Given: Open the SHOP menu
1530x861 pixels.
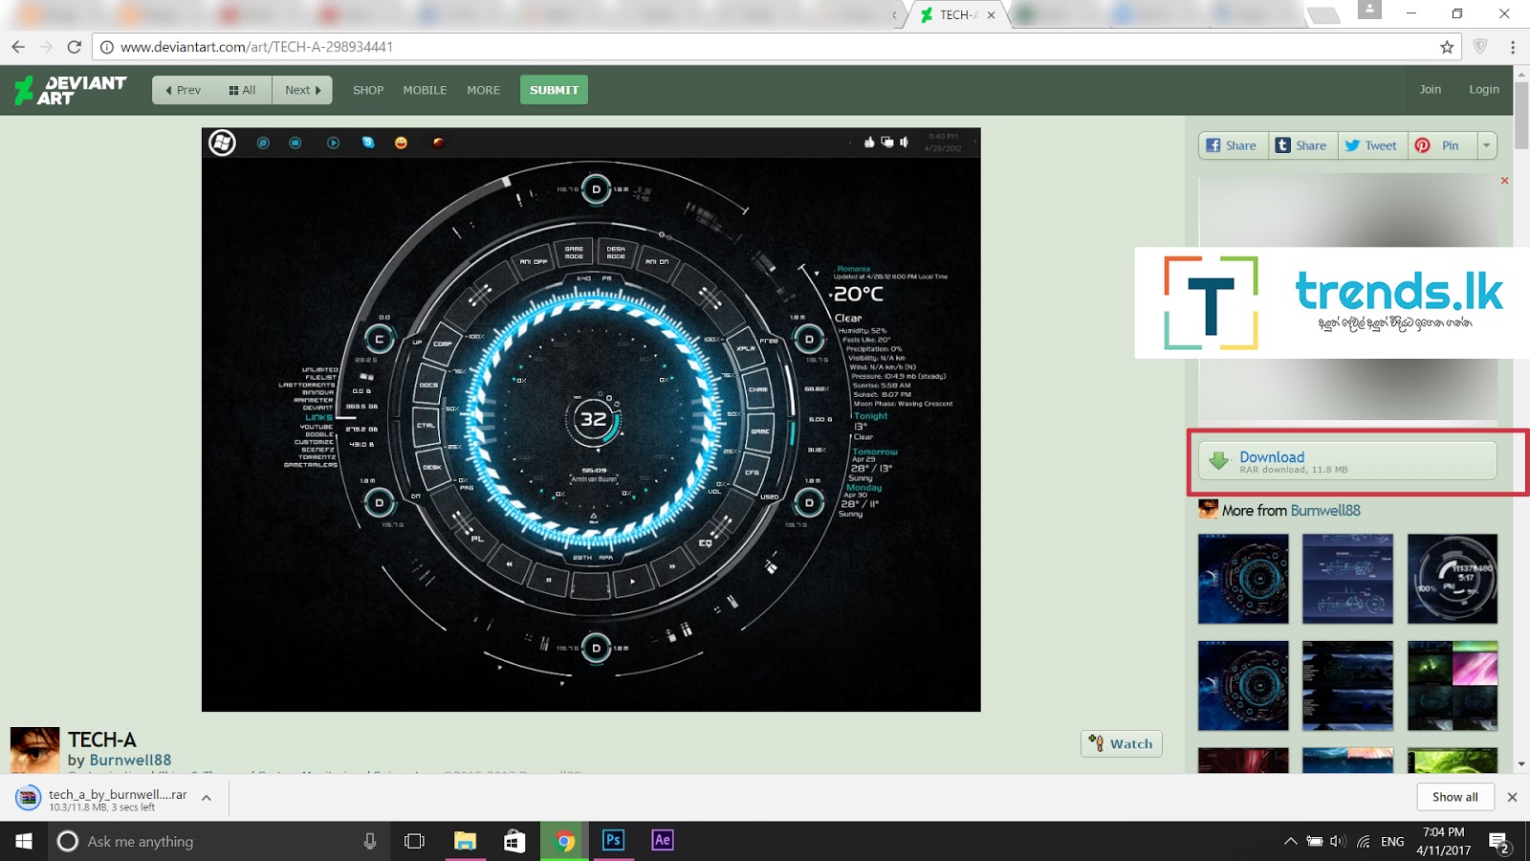Looking at the screenshot, I should (368, 90).
